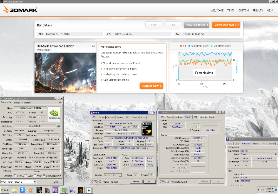Click the 'AMD Turion X2 Ultra ZM-80' name field
278x194 pixels.
(x=121, y=124)
